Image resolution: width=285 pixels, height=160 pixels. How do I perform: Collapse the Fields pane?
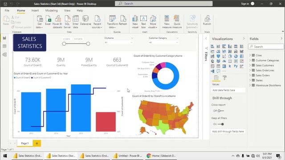click(281, 39)
